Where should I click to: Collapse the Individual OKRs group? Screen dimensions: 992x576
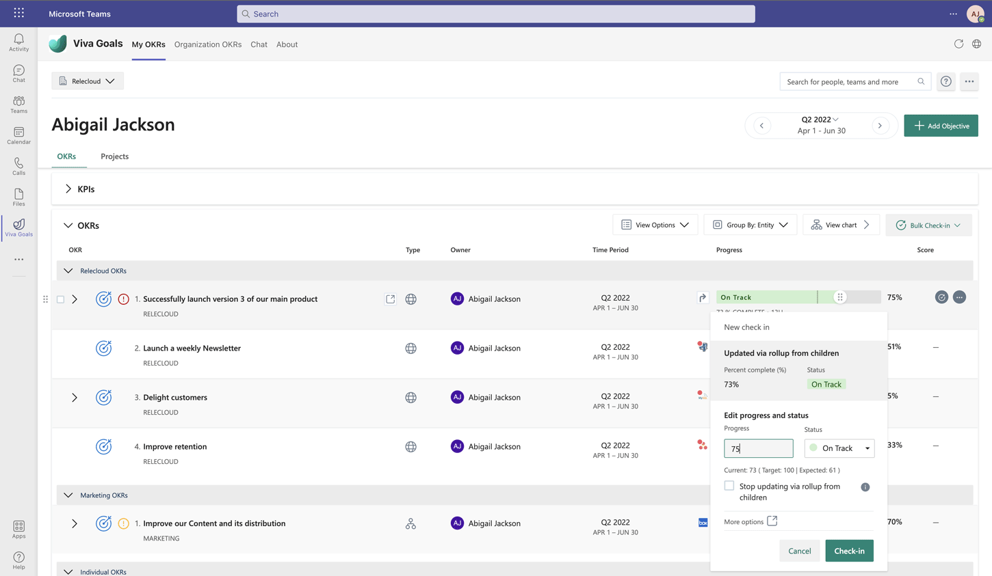pos(68,571)
